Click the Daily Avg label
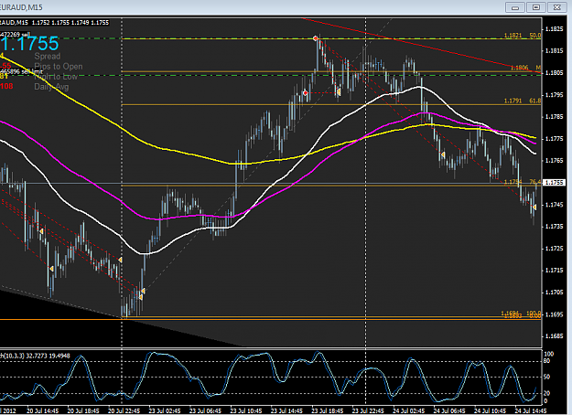Screen dimensions: 572x415 coord(51,87)
